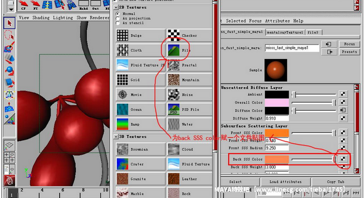This screenshot has height=198, width=364.
Task: Create a Leather 3D texture
Action: [190, 179]
